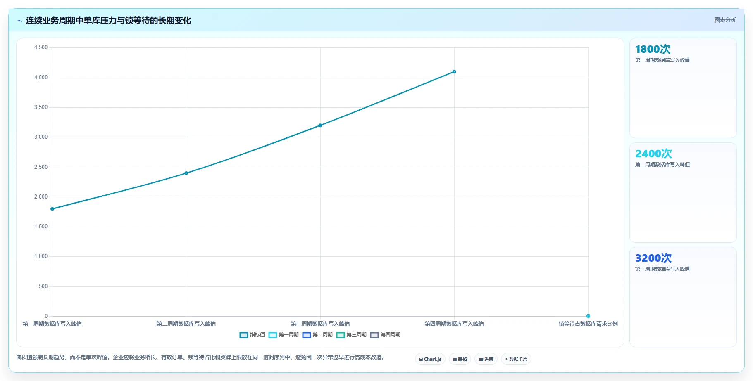Click the y-axis value 2,500
Image resolution: width=753 pixels, height=381 pixels.
(x=41, y=167)
